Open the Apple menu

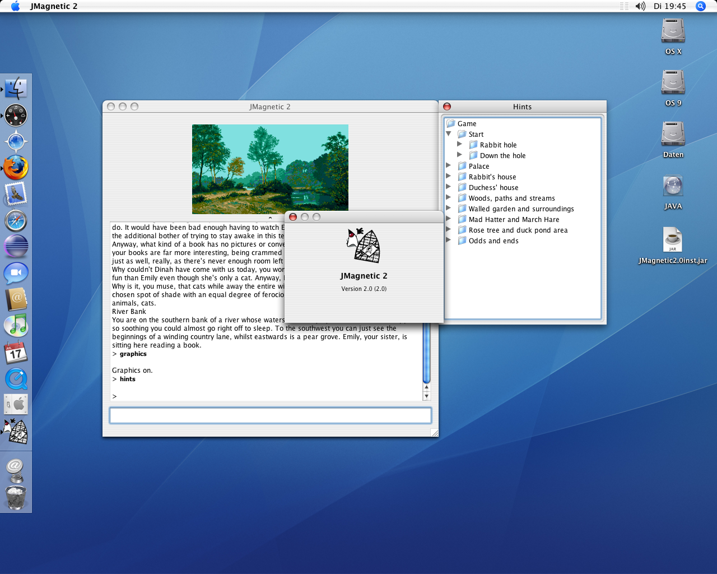(x=15, y=6)
